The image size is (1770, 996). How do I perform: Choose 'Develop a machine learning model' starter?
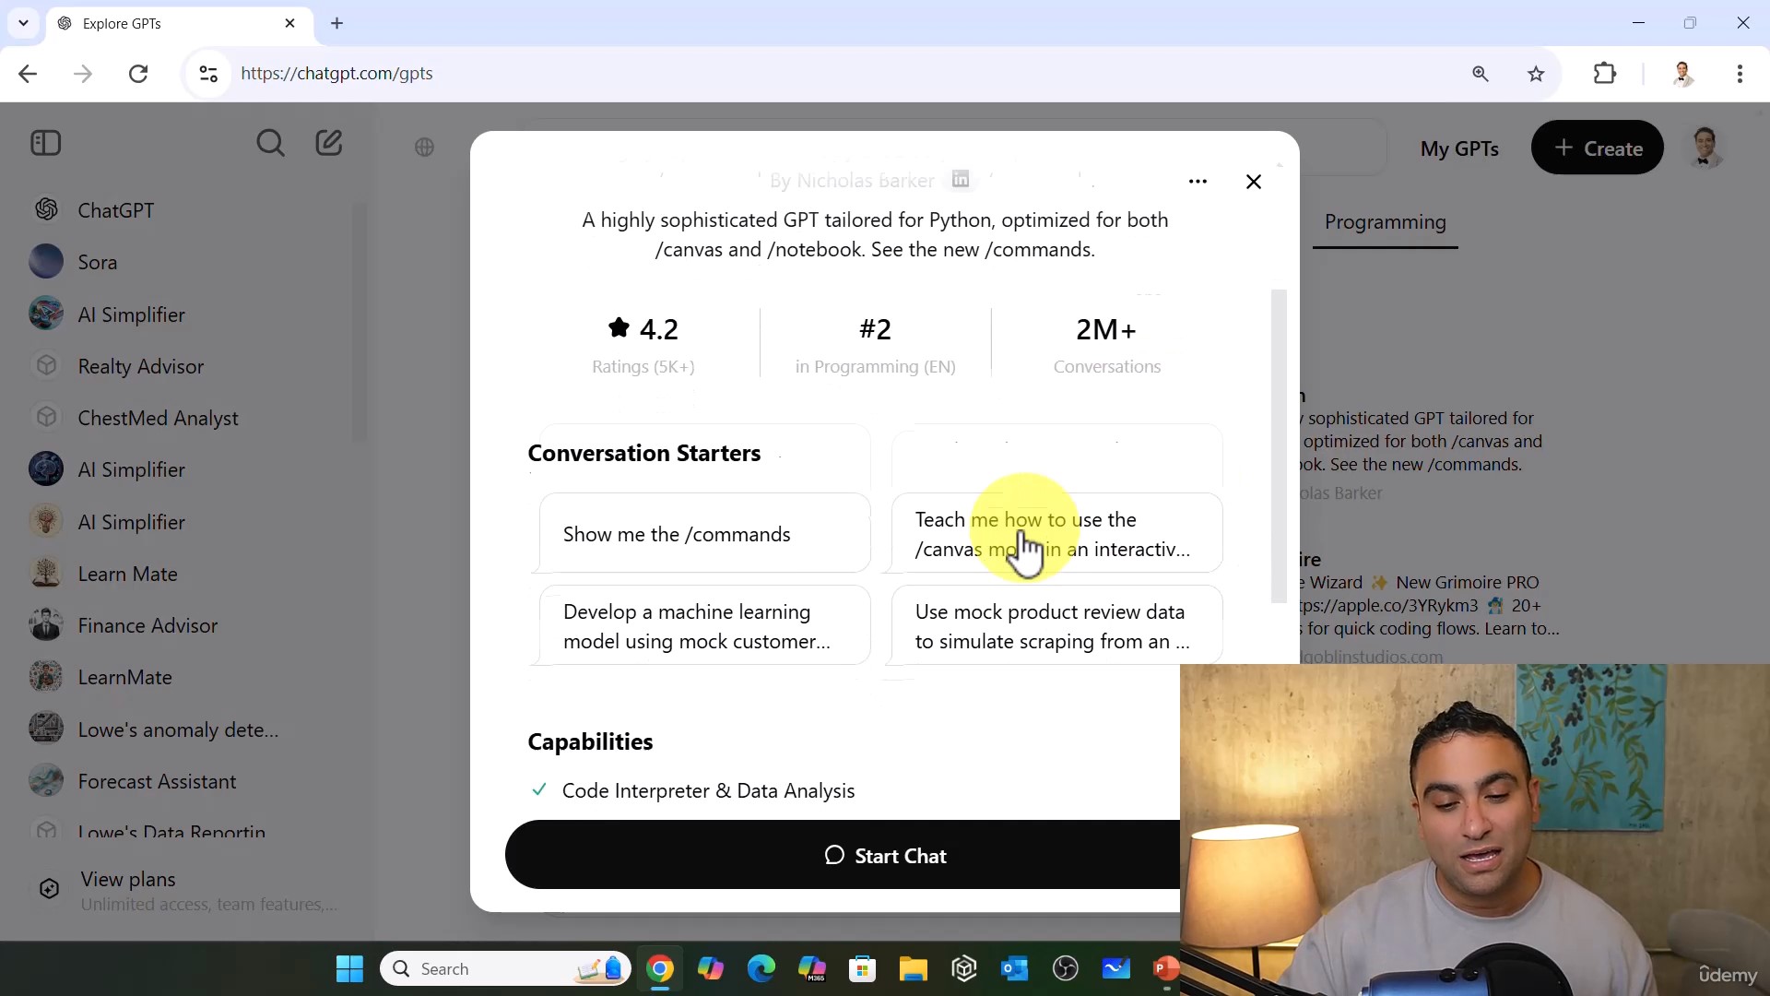point(704,626)
